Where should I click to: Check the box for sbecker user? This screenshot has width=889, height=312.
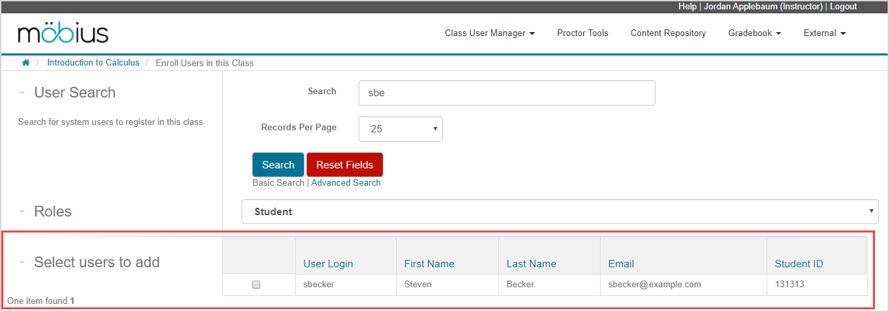point(256,285)
